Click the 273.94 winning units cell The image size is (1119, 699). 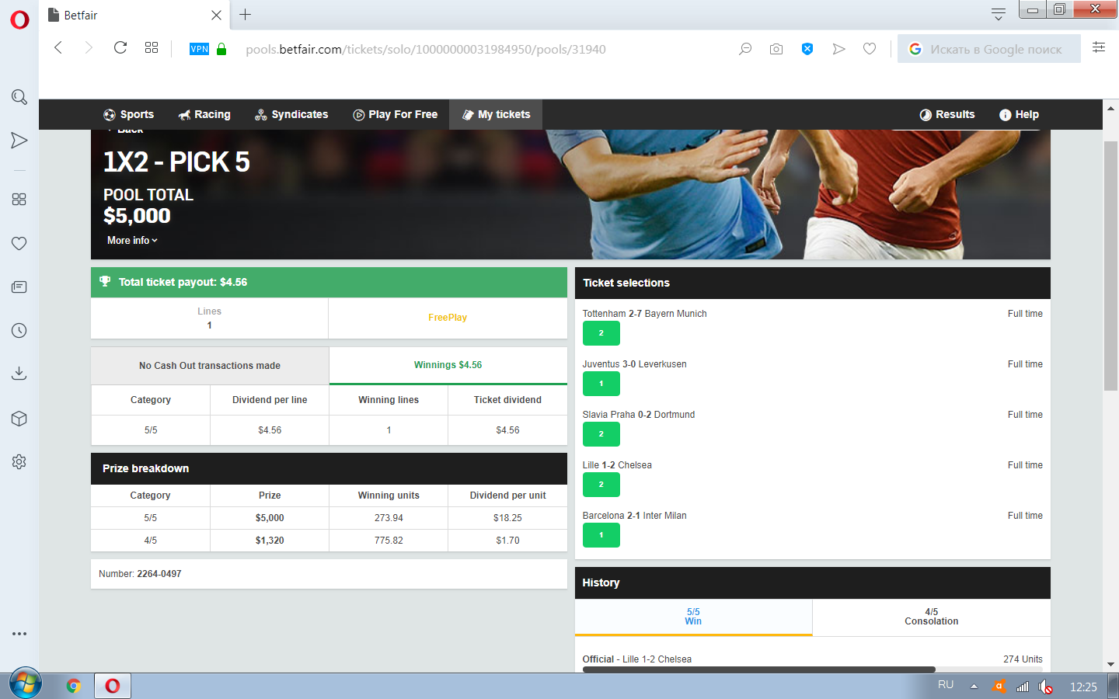(x=389, y=518)
